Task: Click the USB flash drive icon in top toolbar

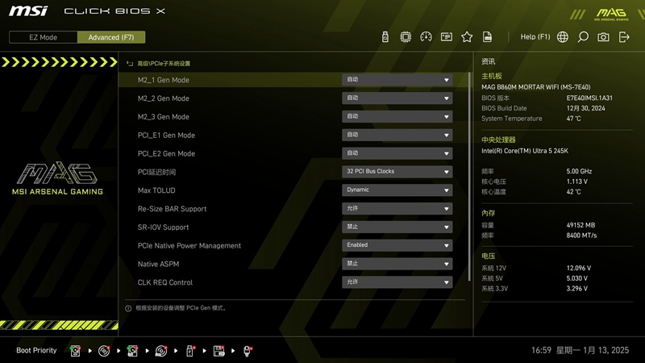Action: click(385, 37)
